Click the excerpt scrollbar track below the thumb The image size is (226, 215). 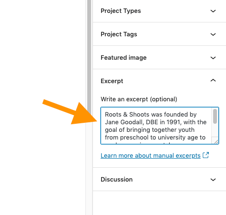coord(215,130)
